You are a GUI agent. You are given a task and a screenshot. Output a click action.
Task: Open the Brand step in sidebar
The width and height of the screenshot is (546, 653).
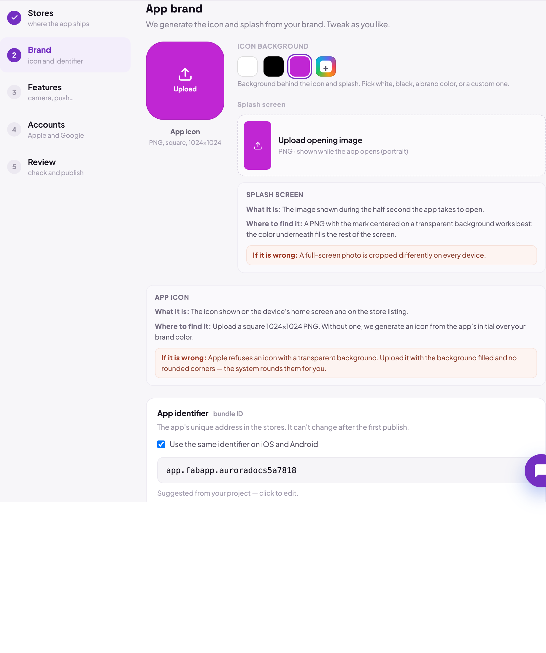click(x=65, y=55)
